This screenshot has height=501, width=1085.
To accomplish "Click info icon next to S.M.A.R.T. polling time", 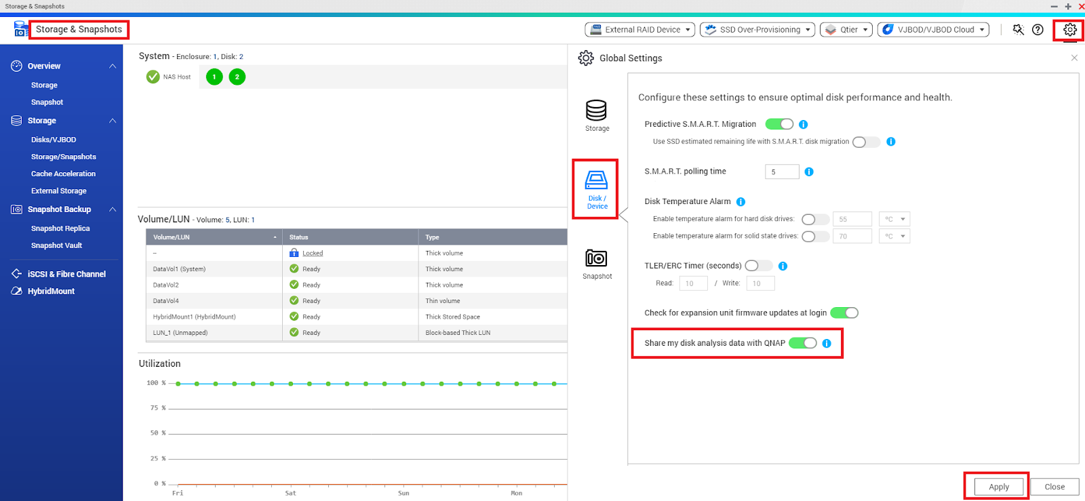I will (x=809, y=172).
